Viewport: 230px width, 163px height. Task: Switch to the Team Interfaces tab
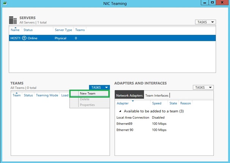click(x=156, y=95)
